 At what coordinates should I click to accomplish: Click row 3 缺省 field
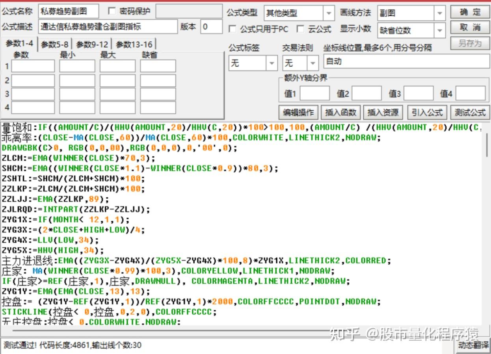[x=158, y=94]
